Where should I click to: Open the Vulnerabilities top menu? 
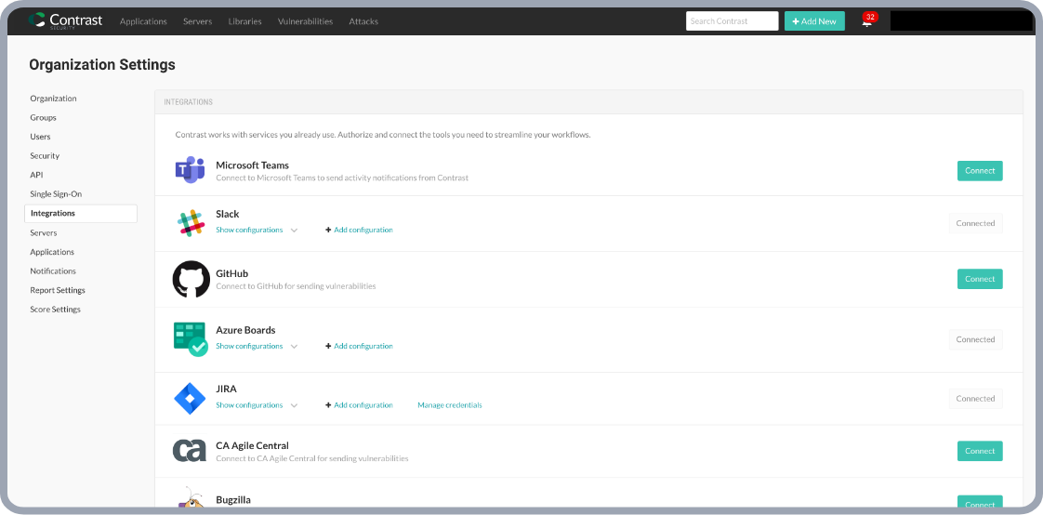pos(305,21)
